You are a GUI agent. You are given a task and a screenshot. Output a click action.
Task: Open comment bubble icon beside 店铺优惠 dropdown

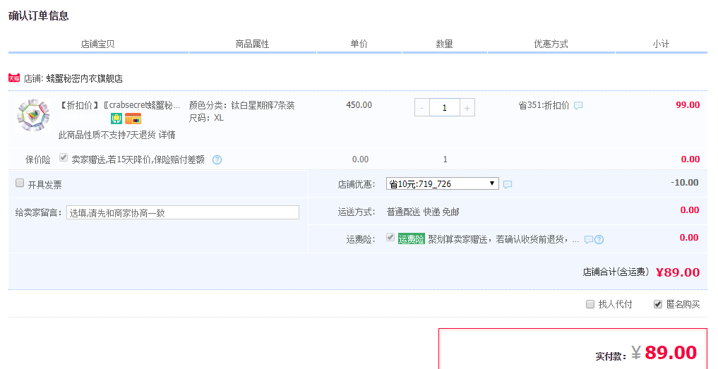pos(508,185)
